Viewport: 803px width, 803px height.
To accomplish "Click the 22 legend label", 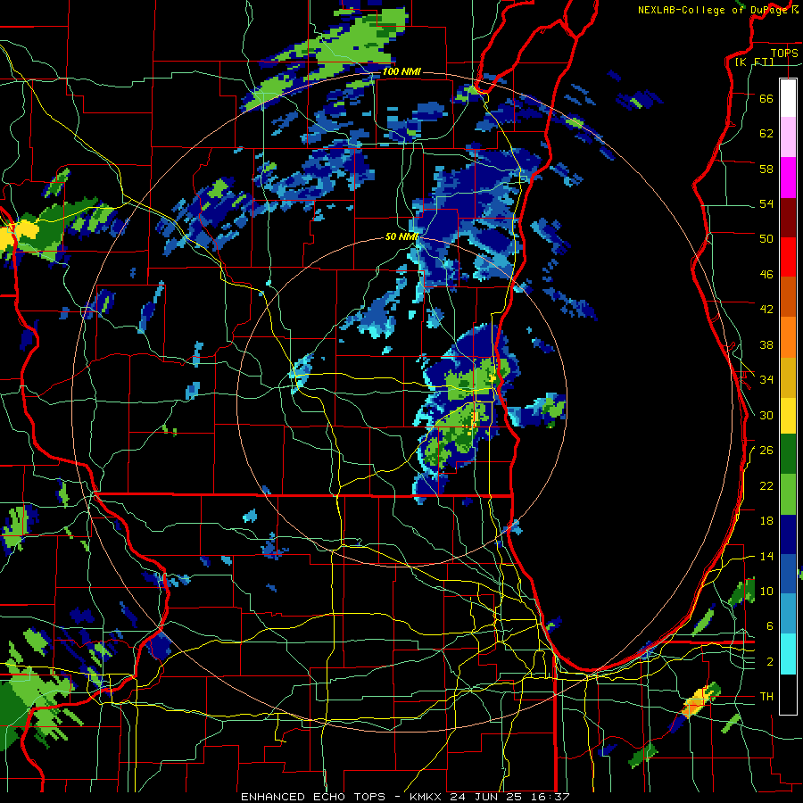I will click(766, 486).
